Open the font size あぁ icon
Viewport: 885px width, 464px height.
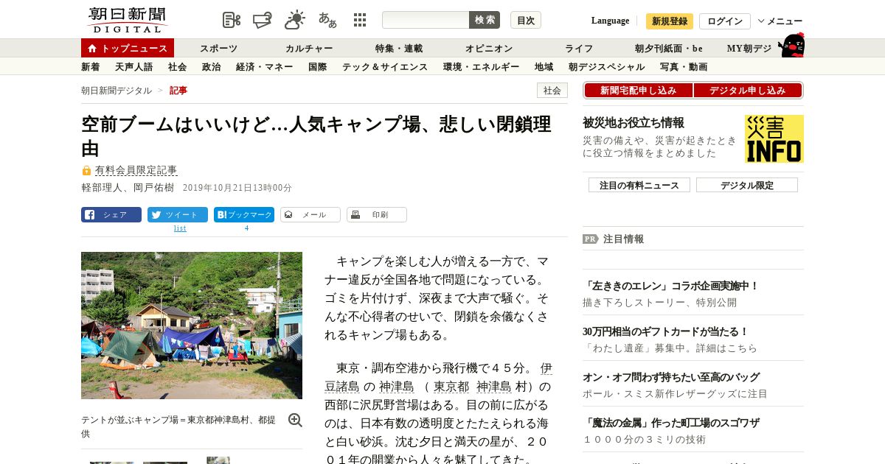point(327,20)
